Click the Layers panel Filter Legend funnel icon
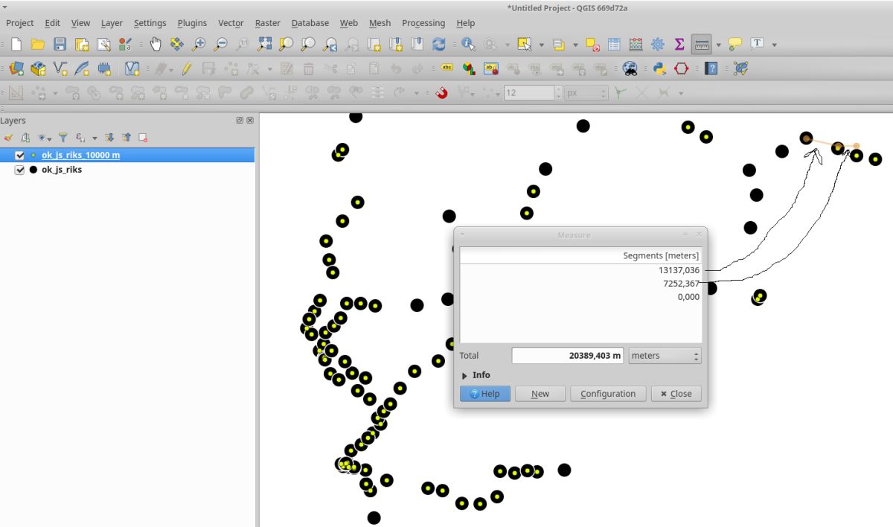The height and width of the screenshot is (527, 893). click(63, 137)
